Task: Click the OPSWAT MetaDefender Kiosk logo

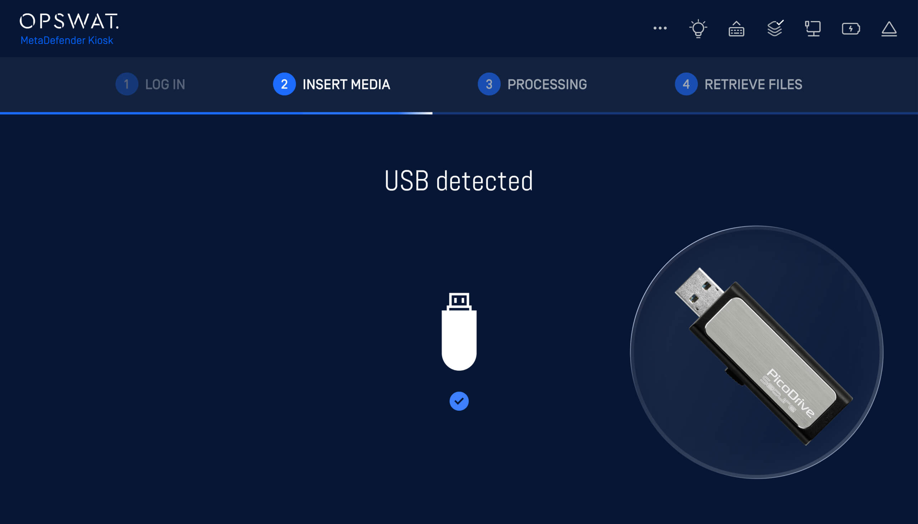Action: click(x=68, y=30)
